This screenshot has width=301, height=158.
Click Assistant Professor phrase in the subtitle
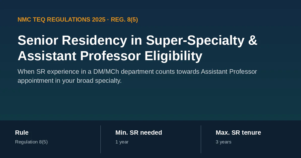pos(229,71)
